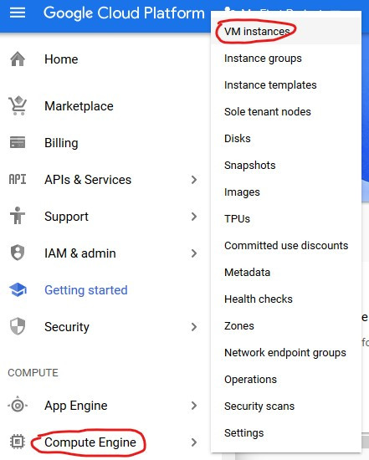Open the hamburger navigation menu
The image size is (369, 460).
point(18,13)
